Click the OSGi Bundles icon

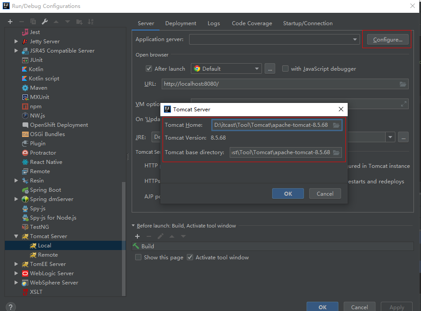click(25, 134)
